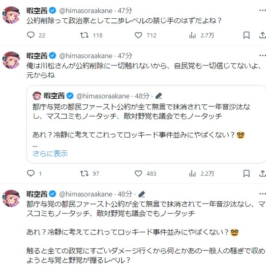Reply to the second tweet with 1 reply
This screenshot has width=266, height=266.
(x=31, y=174)
